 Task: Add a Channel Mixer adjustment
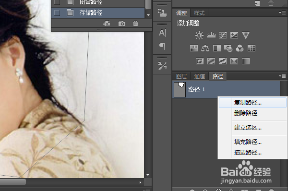(x=240, y=48)
